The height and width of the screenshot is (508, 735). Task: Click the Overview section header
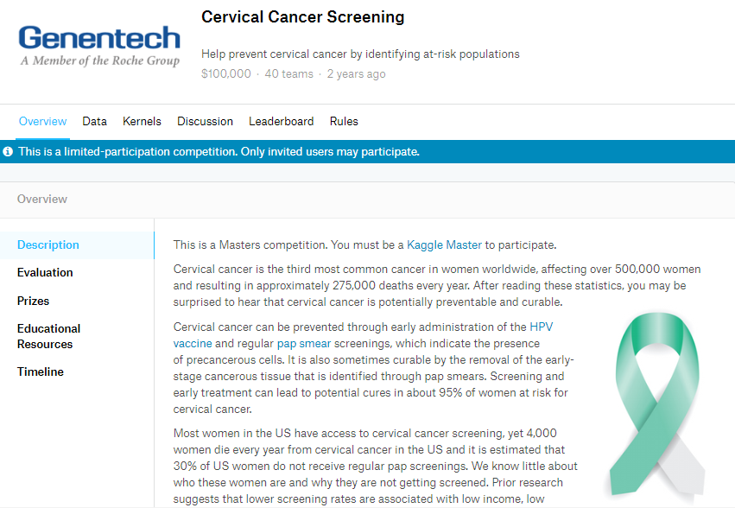42,199
